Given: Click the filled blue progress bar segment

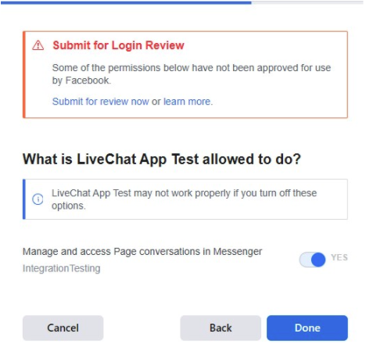Looking at the screenshot, I should coord(126,2).
